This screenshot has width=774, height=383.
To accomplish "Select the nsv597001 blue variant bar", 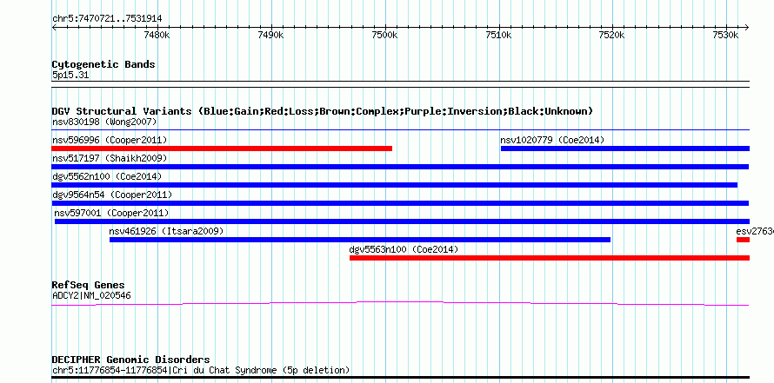I will coord(402,221).
